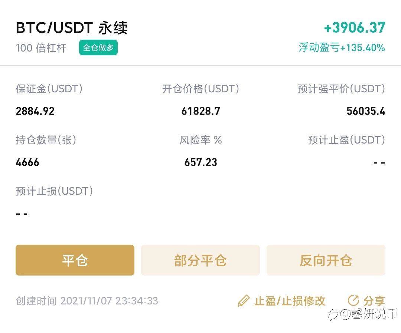
Task: Tap the 持仓数量 value 4666
Action: pyautogui.click(x=27, y=162)
